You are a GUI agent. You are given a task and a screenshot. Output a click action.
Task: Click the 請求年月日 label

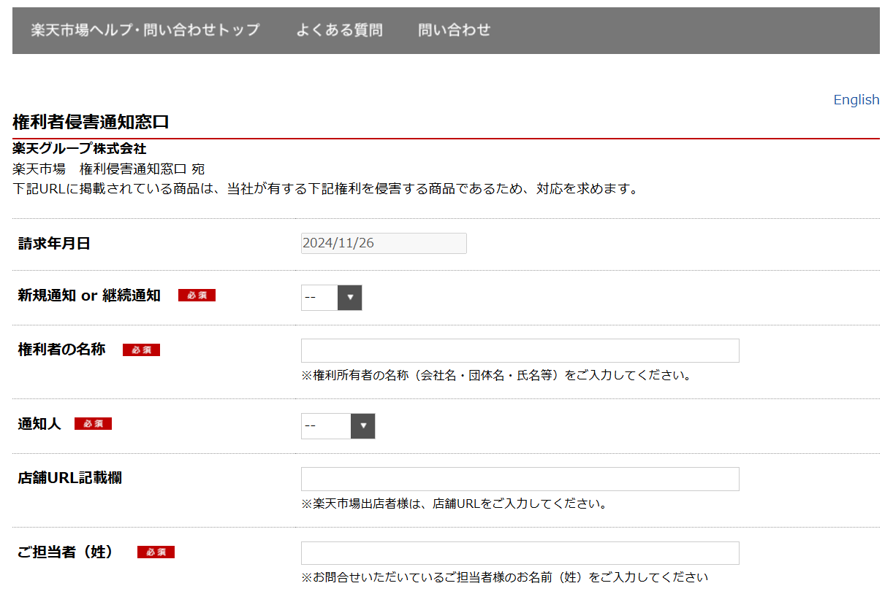tap(54, 244)
